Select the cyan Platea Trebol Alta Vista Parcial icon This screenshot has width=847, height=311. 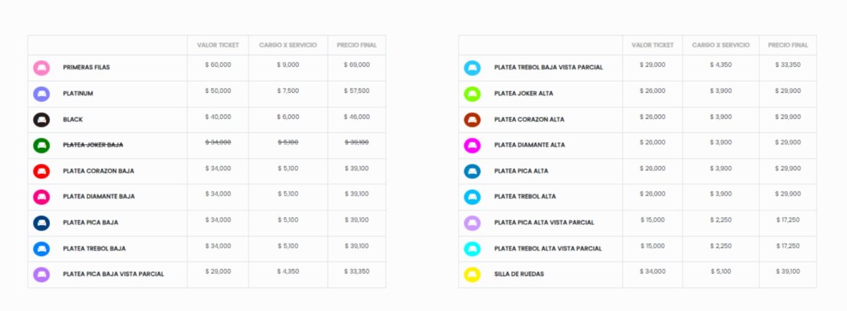472,248
